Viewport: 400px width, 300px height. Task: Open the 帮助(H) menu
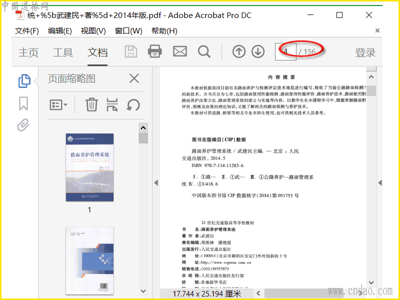point(164,31)
